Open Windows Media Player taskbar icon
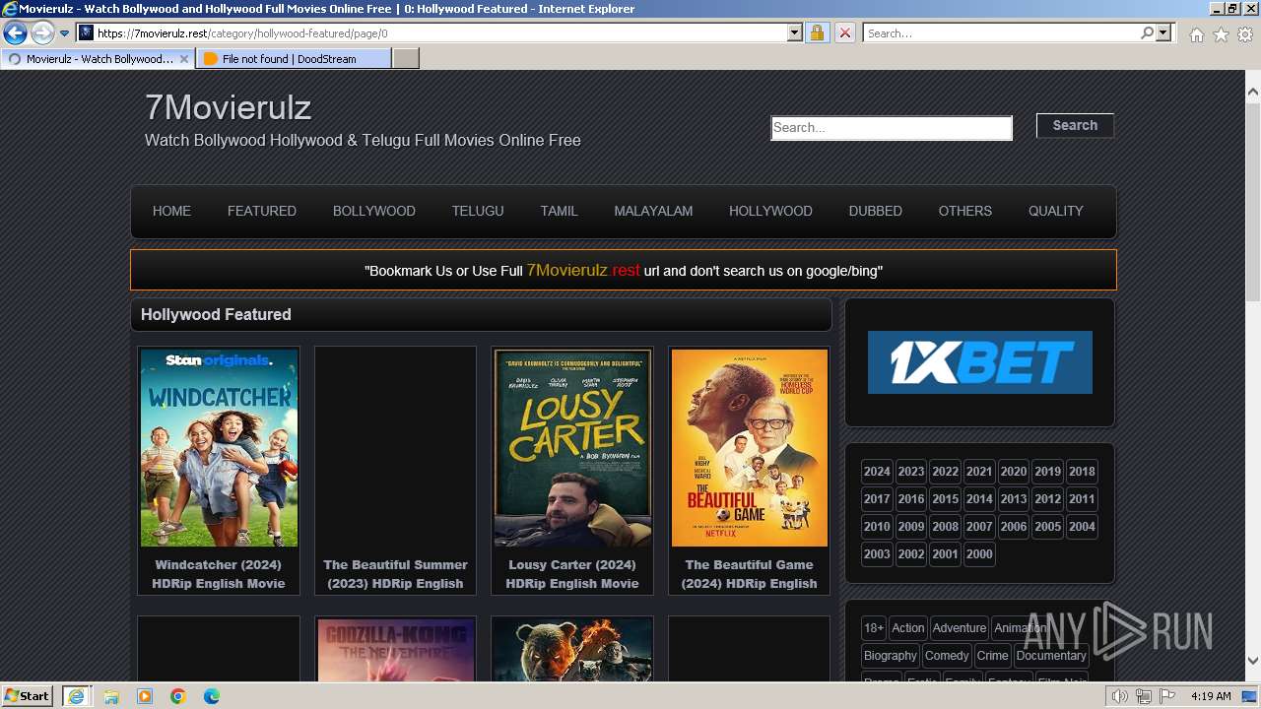The image size is (1261, 709). (145, 696)
